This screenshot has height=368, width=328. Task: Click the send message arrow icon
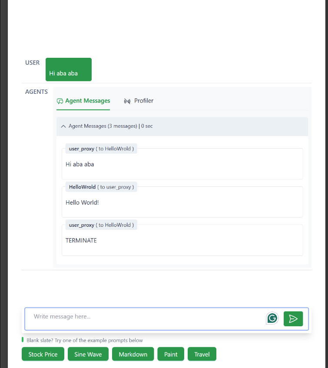point(293,319)
